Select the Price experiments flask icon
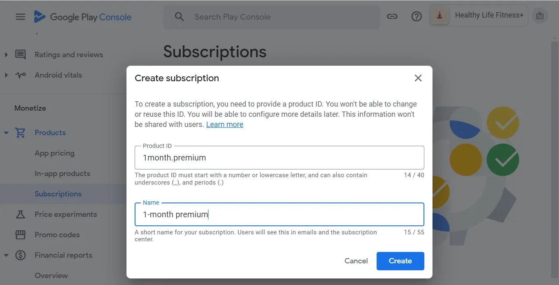 pos(20,214)
